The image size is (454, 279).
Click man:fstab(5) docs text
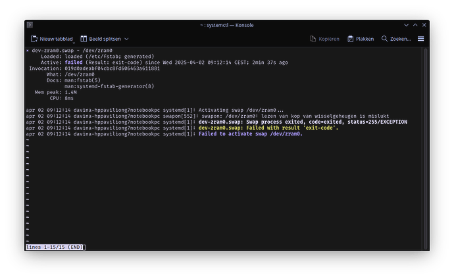click(x=82, y=80)
